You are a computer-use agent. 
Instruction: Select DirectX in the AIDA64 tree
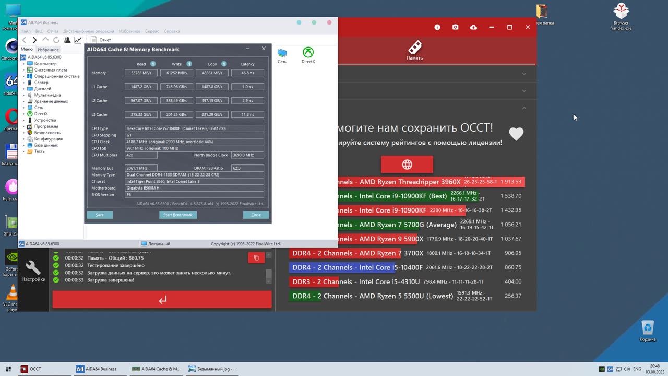point(41,114)
